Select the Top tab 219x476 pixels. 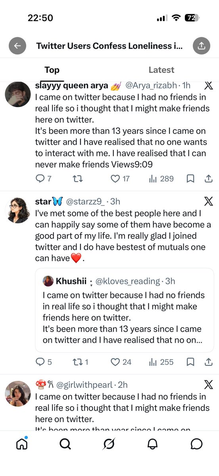coord(52,70)
